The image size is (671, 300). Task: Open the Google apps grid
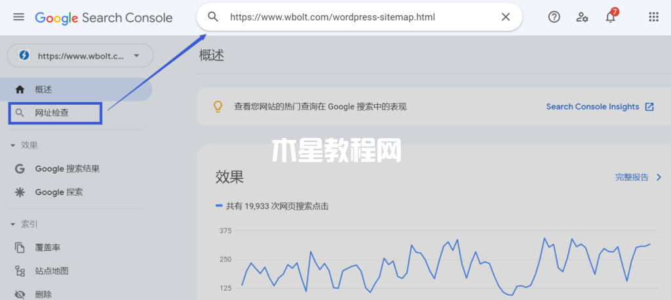click(x=653, y=17)
